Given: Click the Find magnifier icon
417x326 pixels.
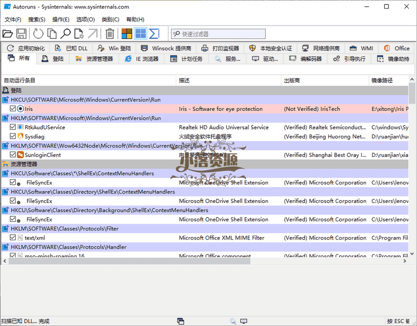Looking at the screenshot, I should tap(66, 34).
